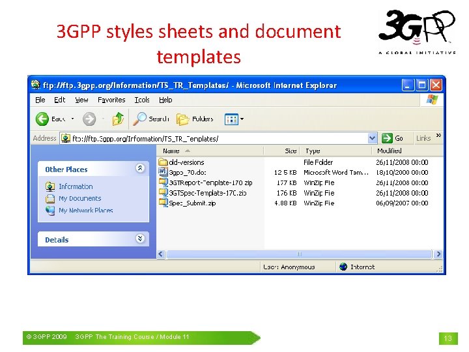This screenshot has height=352, width=469.
Task: Expand the Details panel
Action: 140,239
